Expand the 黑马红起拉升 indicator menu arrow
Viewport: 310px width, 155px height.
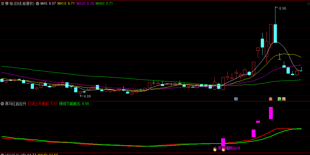point(3,104)
